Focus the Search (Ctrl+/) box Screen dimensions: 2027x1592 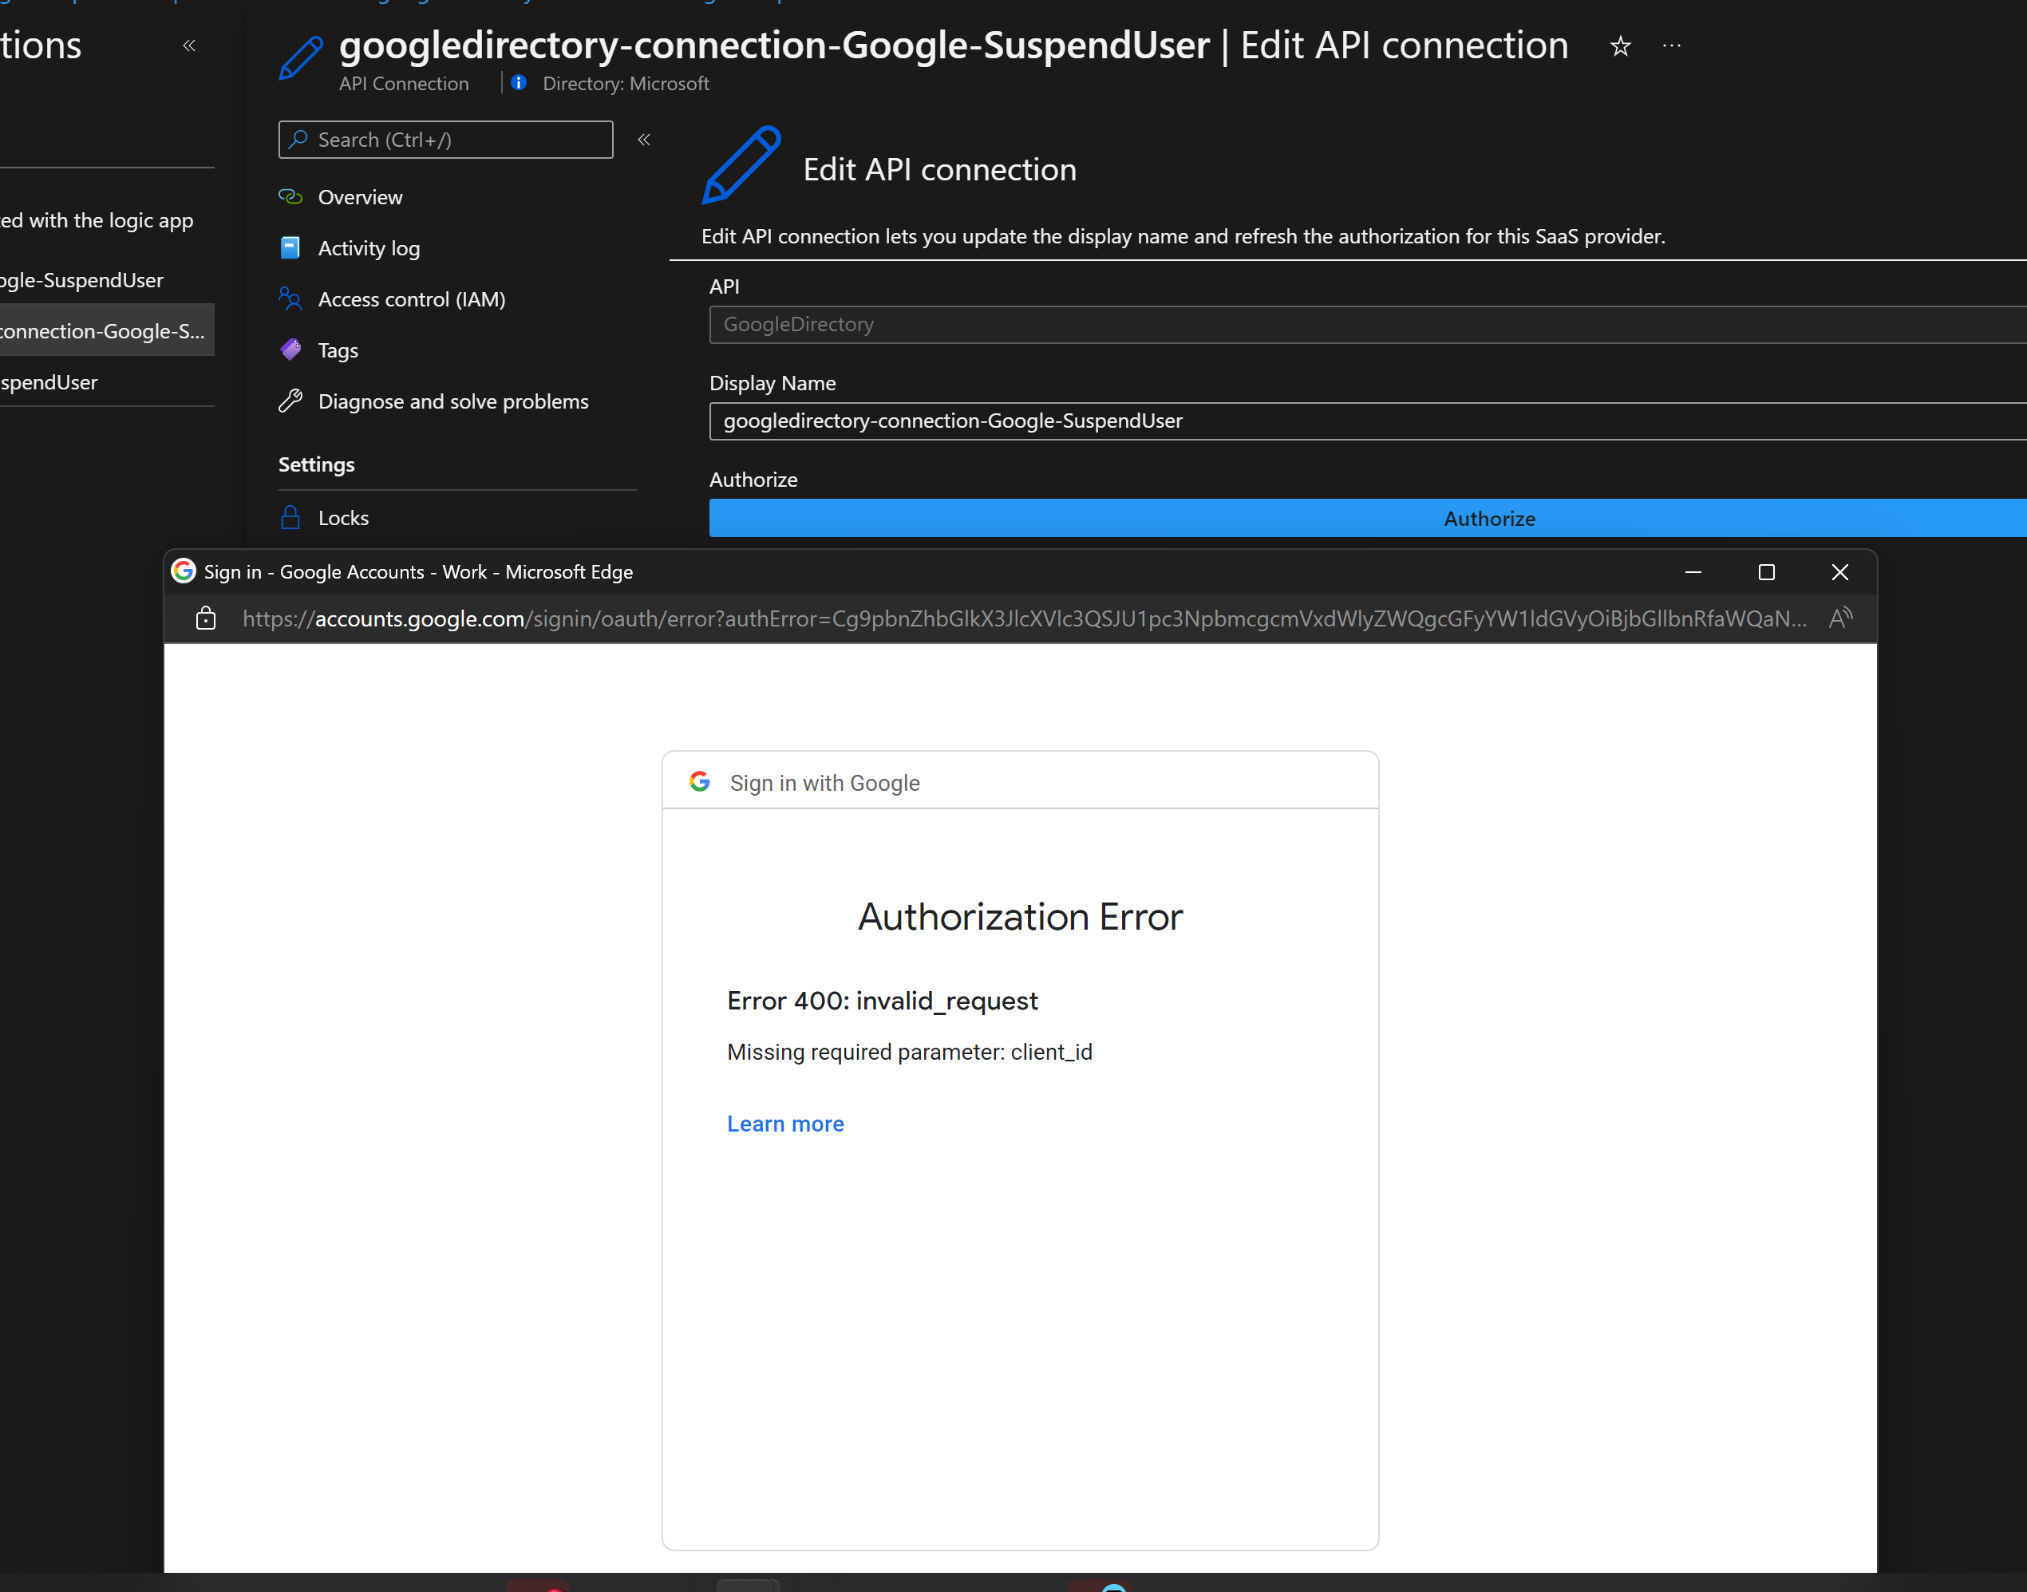(x=445, y=140)
